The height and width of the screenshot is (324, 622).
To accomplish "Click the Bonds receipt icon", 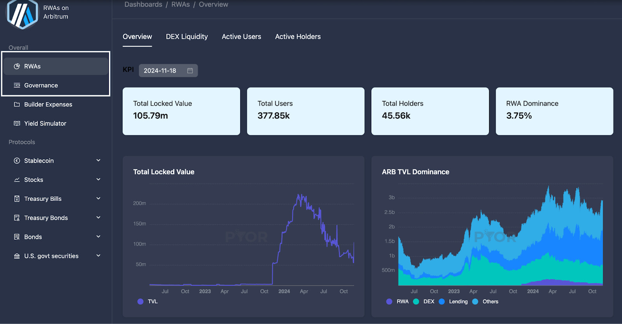I will coord(17,237).
